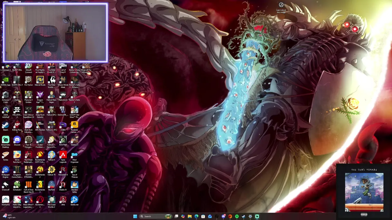Click the taskbar Search box
The height and width of the screenshot is (220, 392).
pos(156,216)
